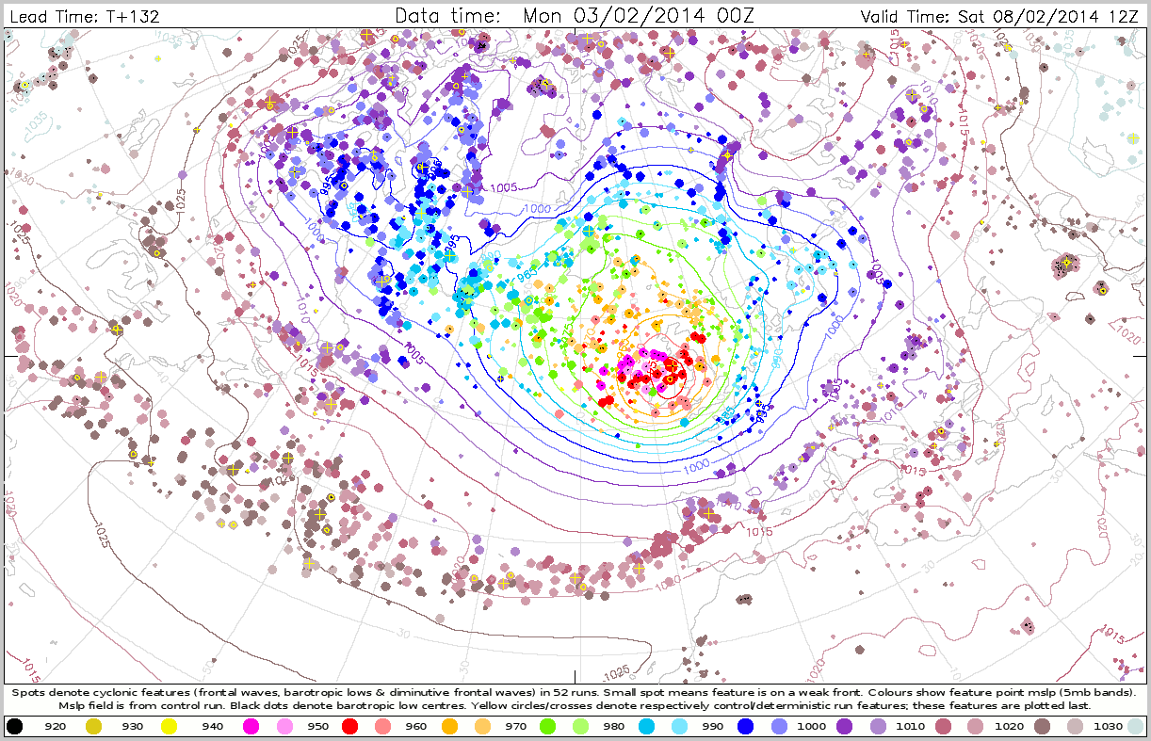
Task: Choose the magenta legend swatch
Action: click(x=251, y=726)
